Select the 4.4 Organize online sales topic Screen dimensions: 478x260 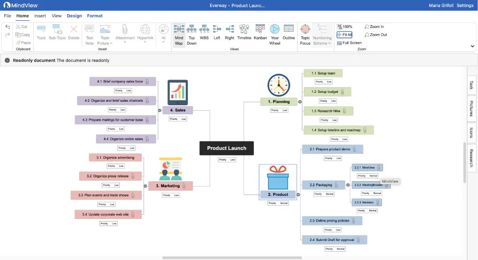pos(126,139)
